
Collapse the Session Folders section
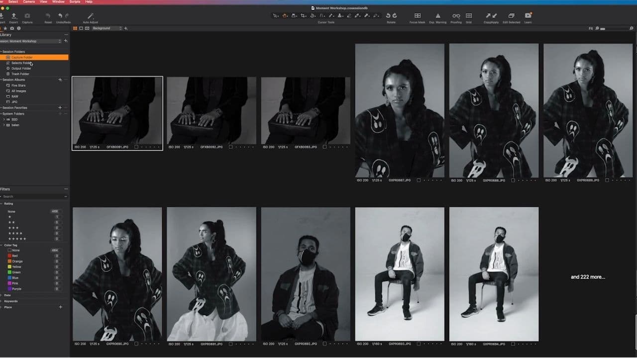pos(1,52)
